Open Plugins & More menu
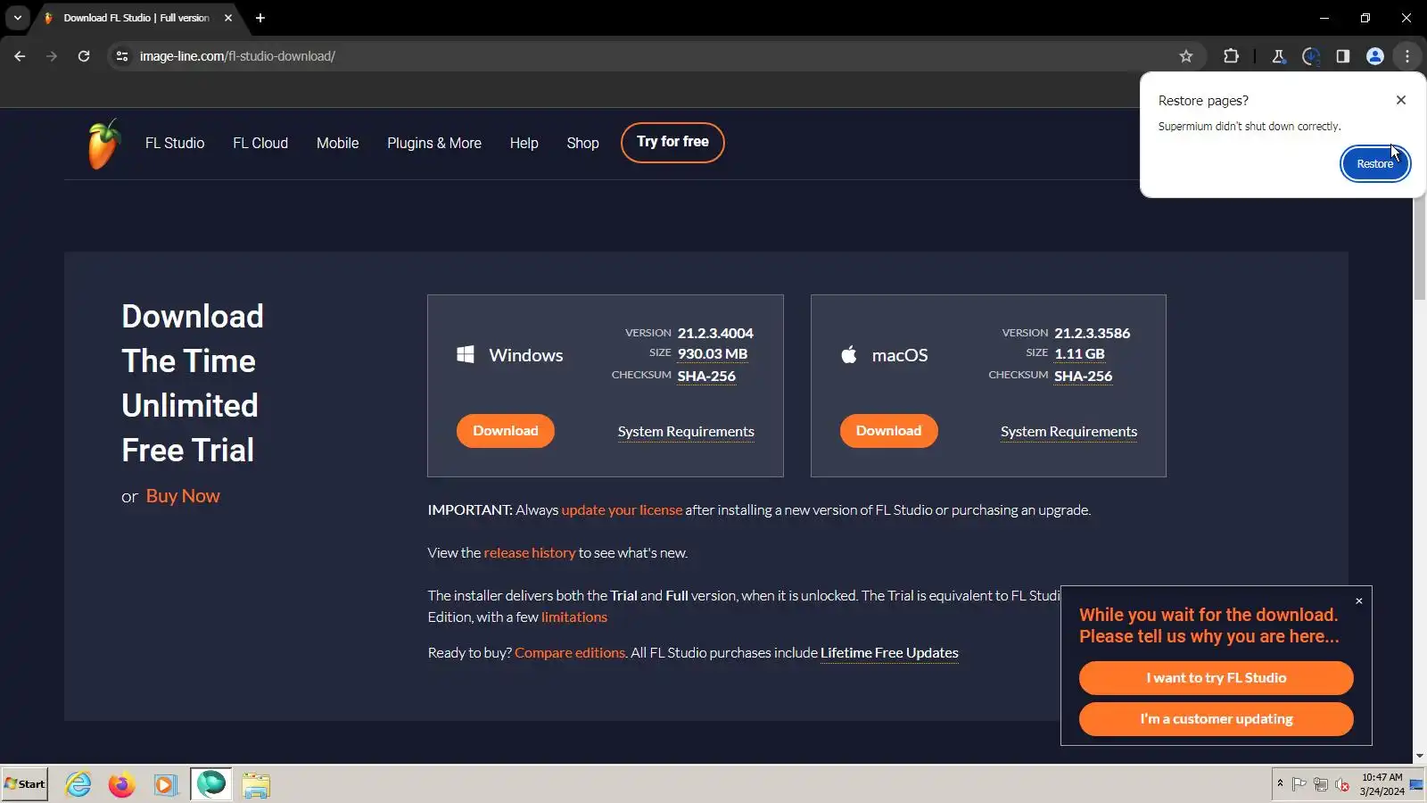This screenshot has height=803, width=1427. click(434, 143)
